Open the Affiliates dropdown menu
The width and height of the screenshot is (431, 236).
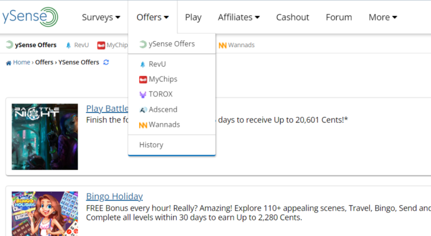(x=239, y=17)
